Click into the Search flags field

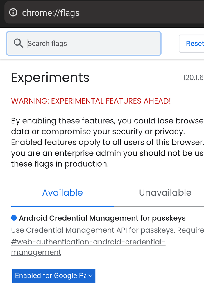[x=84, y=44]
